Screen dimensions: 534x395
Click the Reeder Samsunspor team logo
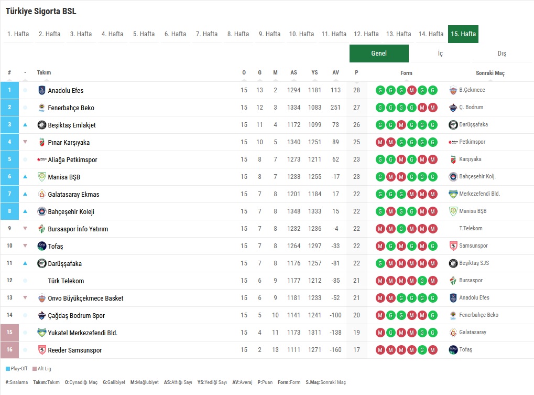42,350
